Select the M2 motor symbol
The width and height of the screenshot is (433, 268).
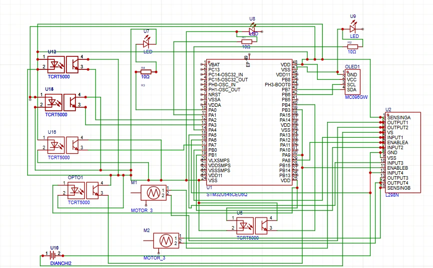[166, 241]
